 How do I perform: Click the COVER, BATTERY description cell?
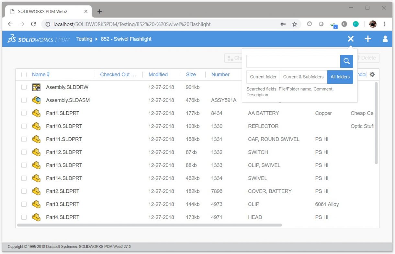(x=270, y=191)
